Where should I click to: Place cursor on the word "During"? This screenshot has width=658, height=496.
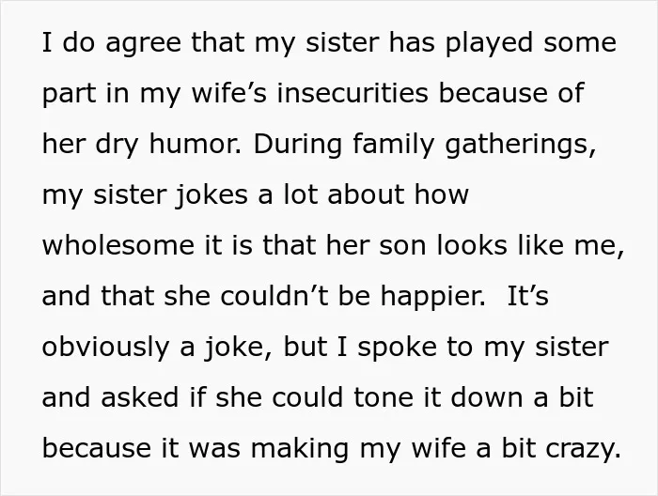pyautogui.click(x=298, y=145)
